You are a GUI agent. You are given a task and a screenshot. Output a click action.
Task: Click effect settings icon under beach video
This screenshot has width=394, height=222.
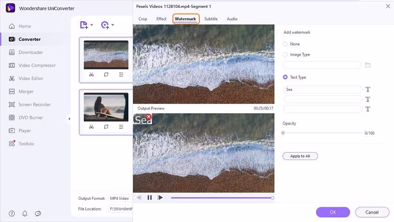tap(121, 74)
